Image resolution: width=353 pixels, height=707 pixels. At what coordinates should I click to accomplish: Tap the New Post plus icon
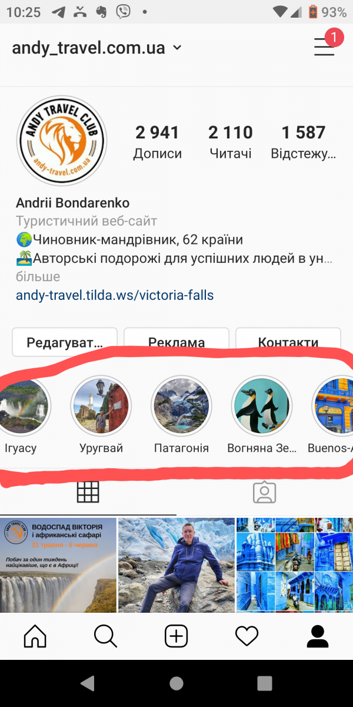click(x=176, y=636)
